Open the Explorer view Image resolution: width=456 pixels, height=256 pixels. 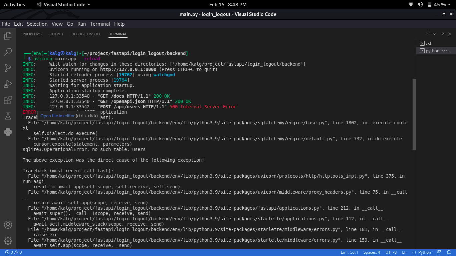pyautogui.click(x=8, y=36)
